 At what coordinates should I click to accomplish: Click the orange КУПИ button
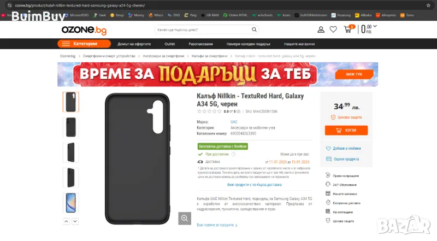point(346,130)
